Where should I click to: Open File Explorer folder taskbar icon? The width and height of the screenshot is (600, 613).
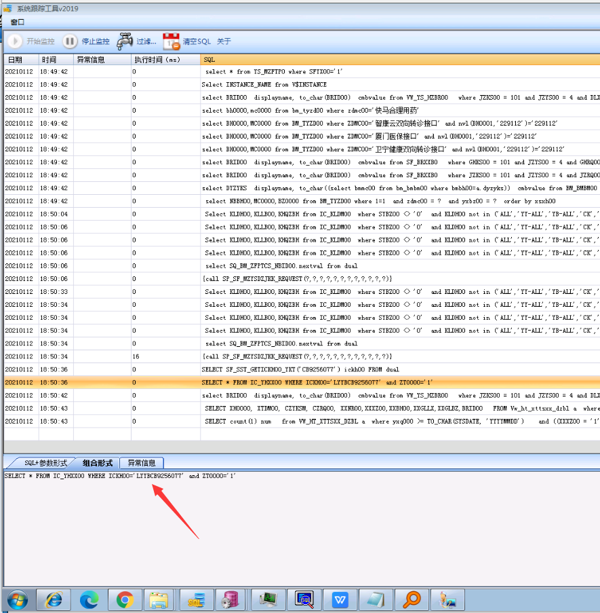point(159,599)
